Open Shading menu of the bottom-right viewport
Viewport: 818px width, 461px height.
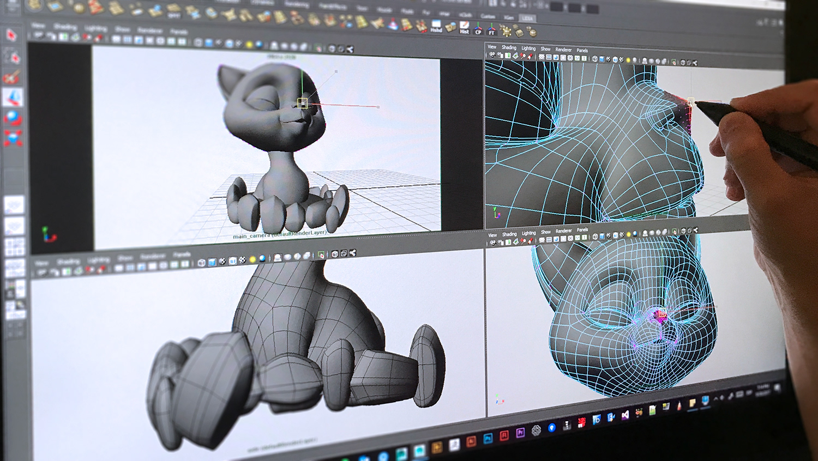pyautogui.click(x=509, y=234)
